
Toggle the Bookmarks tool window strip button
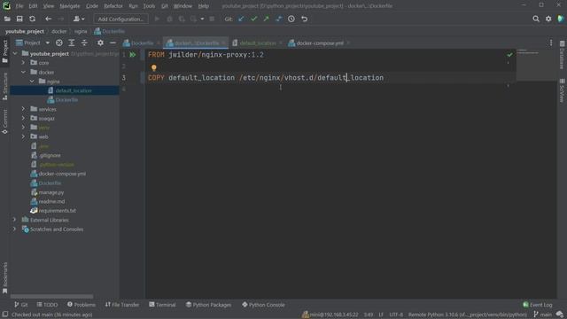click(5, 278)
